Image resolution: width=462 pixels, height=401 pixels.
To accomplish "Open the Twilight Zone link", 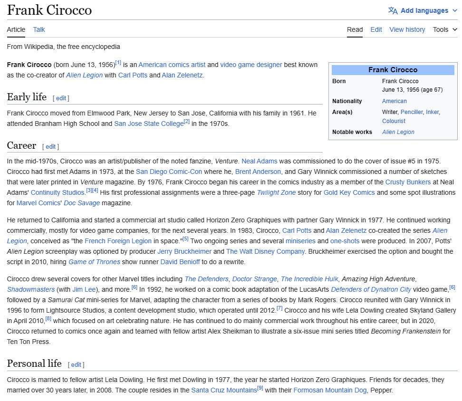I will 276,192.
